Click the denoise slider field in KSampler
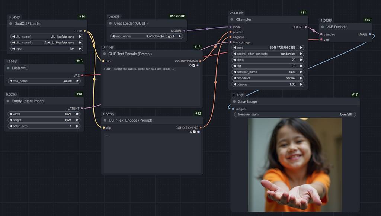The height and width of the screenshot is (216, 381). 268,84
